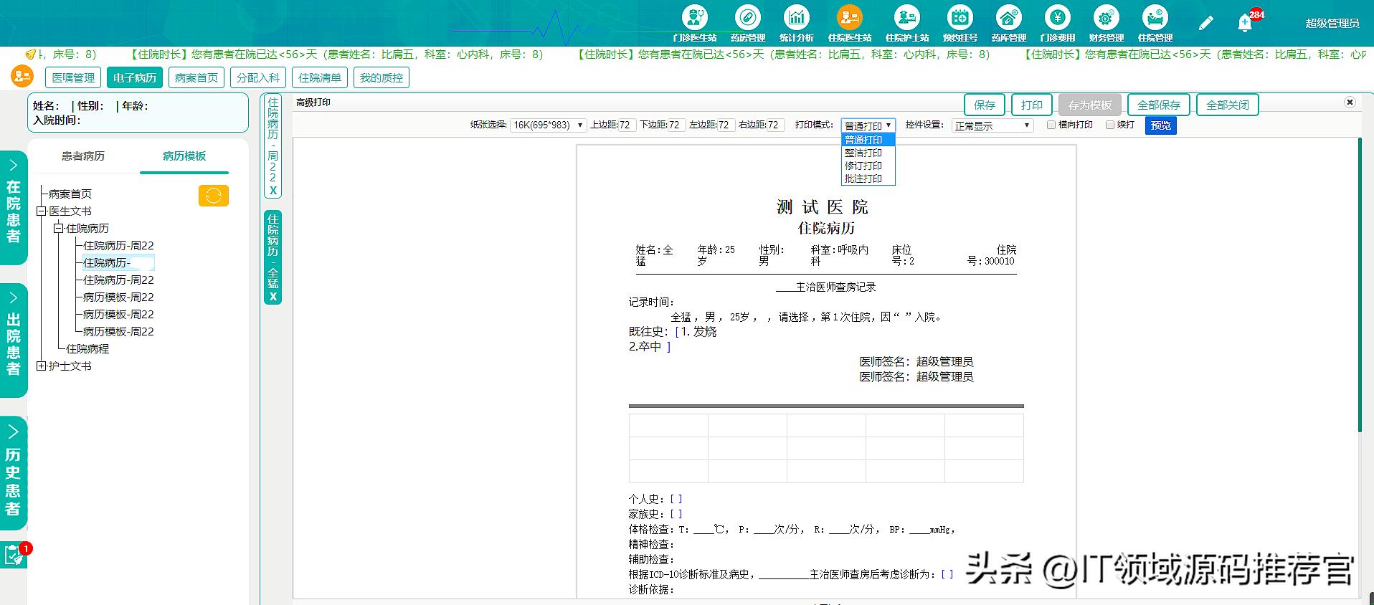The height and width of the screenshot is (605, 1374).
Task: Click the orange refresh icon in tree panel
Action: 213,196
